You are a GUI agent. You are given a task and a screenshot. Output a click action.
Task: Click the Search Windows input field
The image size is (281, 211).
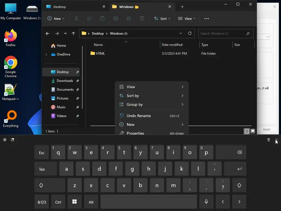pyautogui.click(x=226, y=34)
